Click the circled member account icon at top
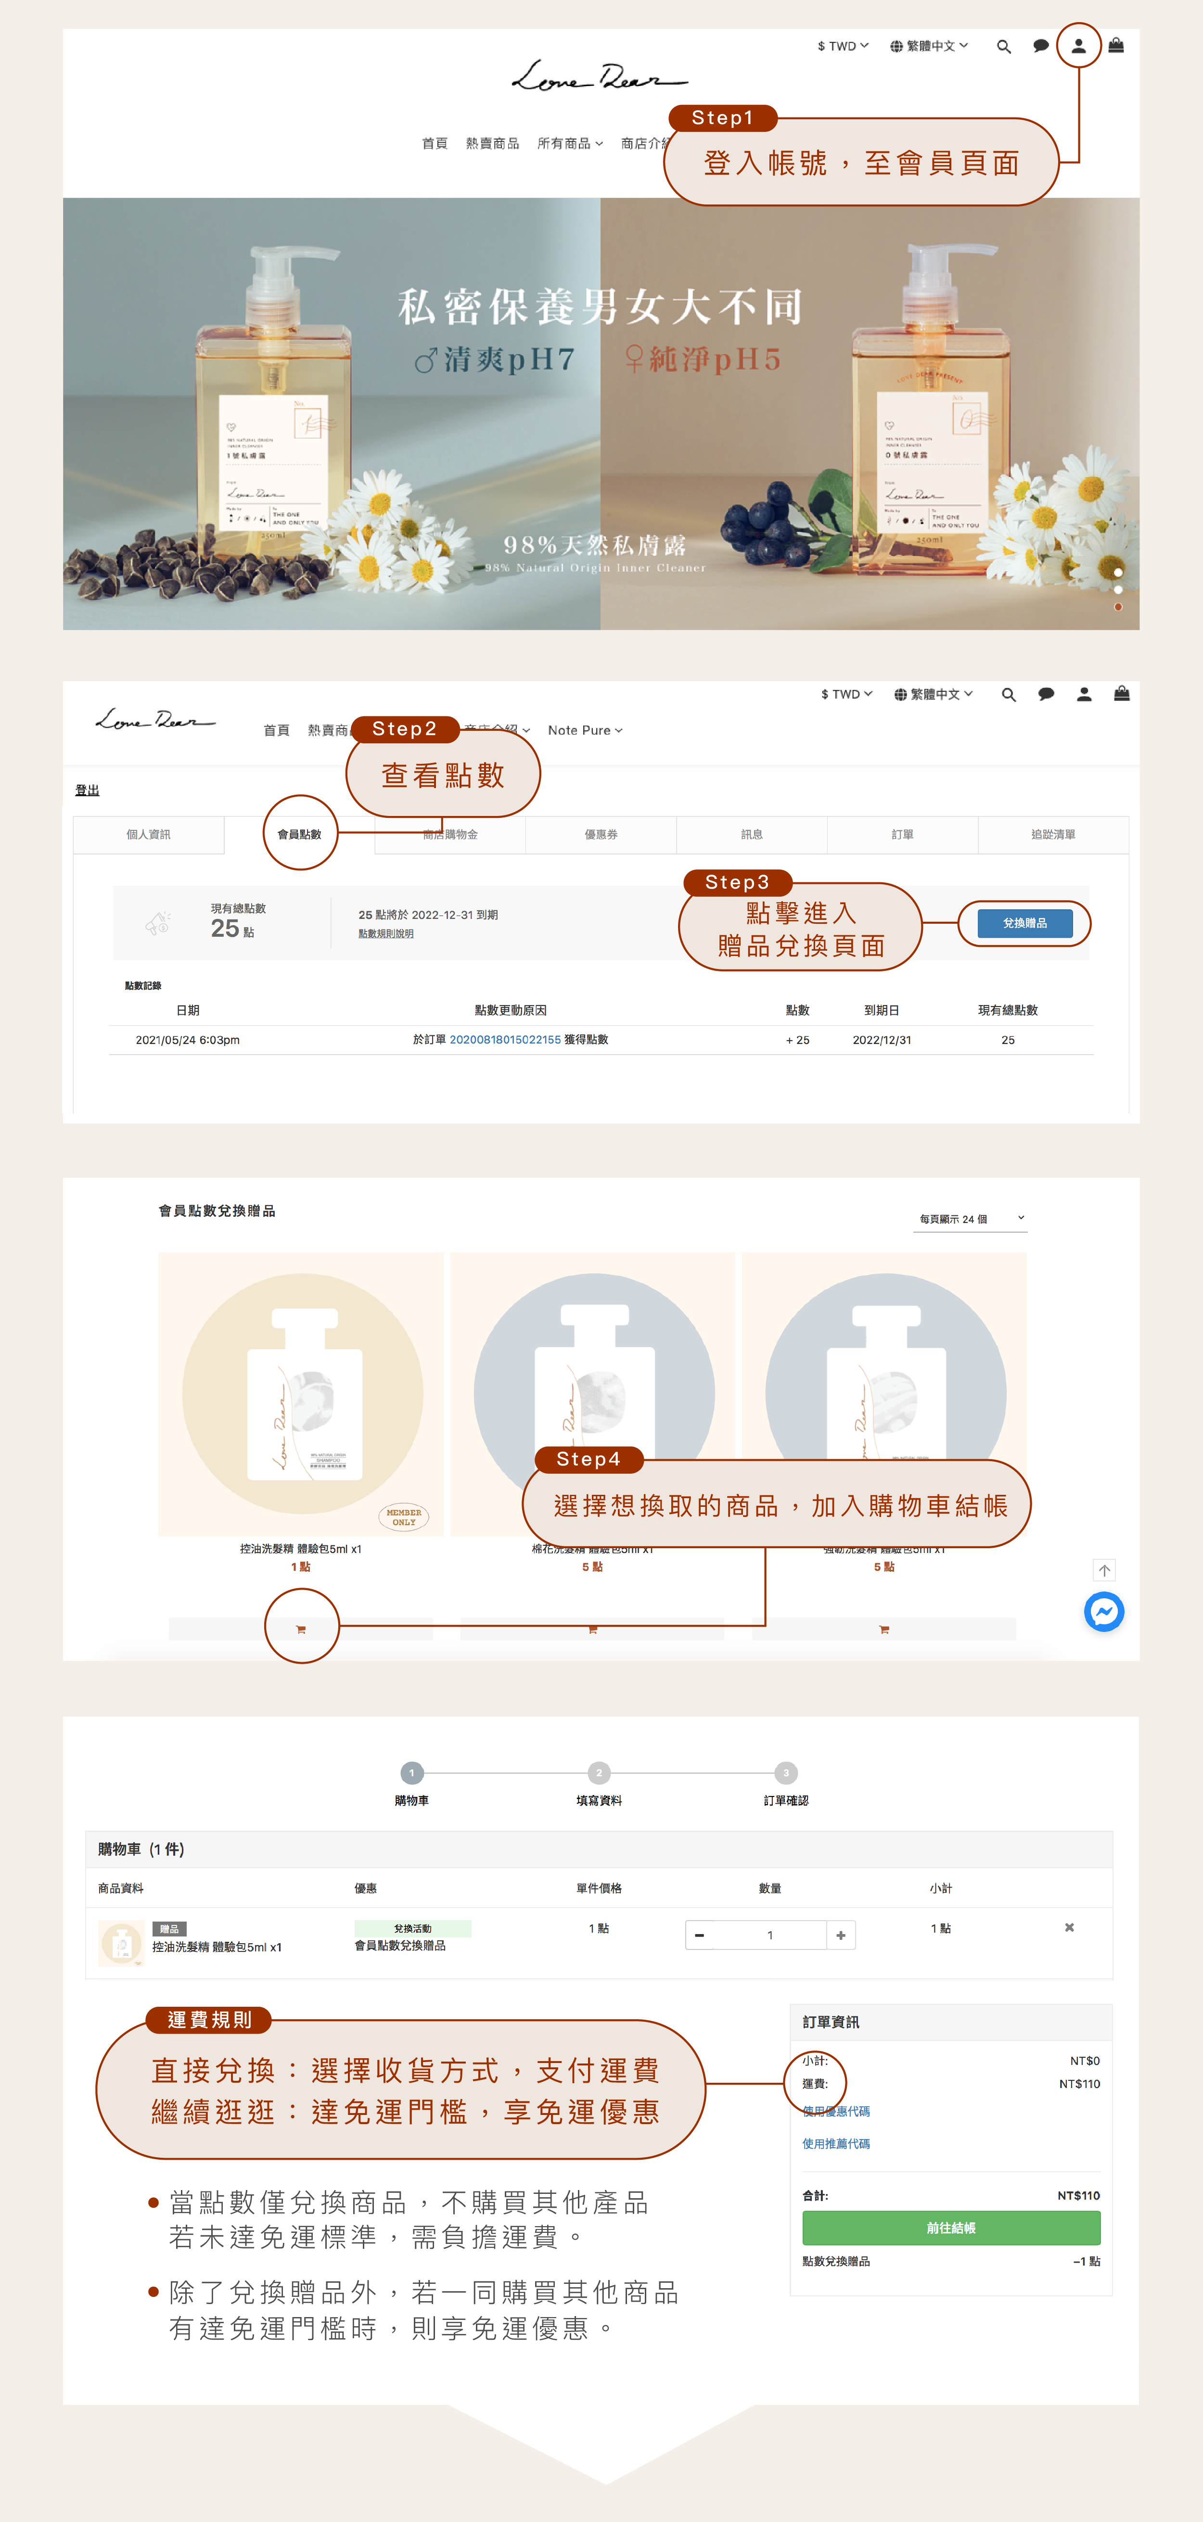1203x2522 pixels. 1078,46
